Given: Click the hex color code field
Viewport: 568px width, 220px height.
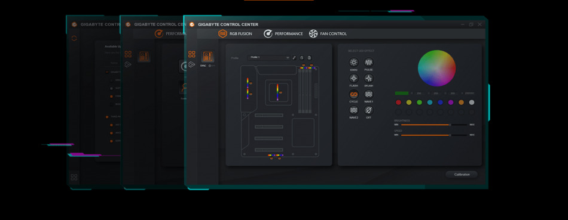Looking at the screenshot, I should pyautogui.click(x=469, y=93).
